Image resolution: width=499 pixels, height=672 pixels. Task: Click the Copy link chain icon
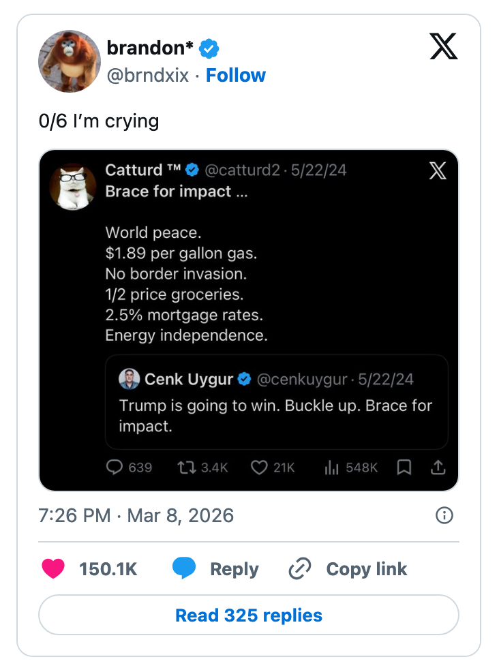coord(300,569)
